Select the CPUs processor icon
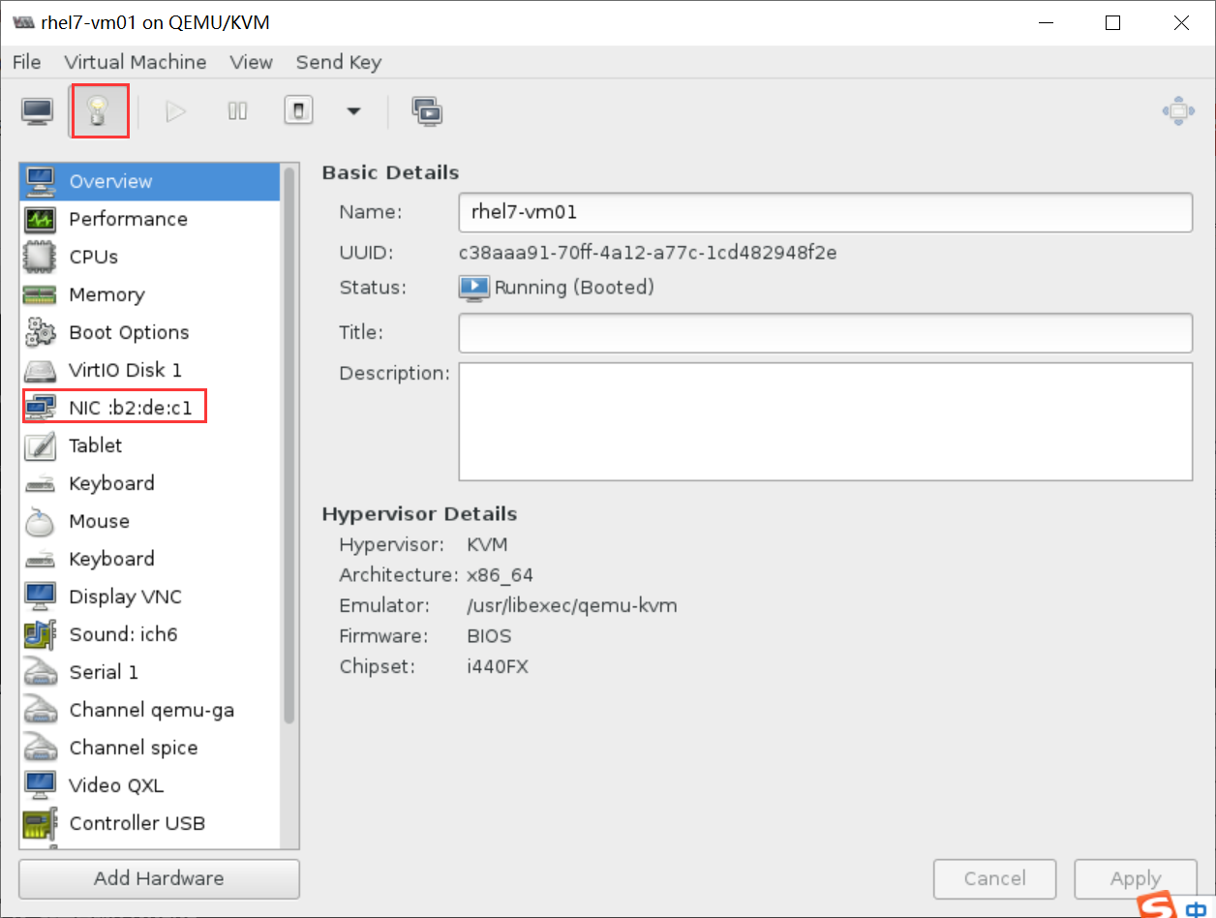This screenshot has height=918, width=1216. tap(41, 257)
